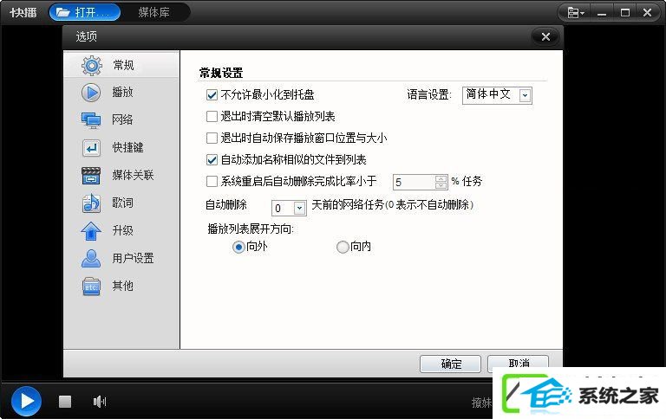Select the 快捷键 hotkeys icon
The height and width of the screenshot is (419, 666).
(91, 148)
